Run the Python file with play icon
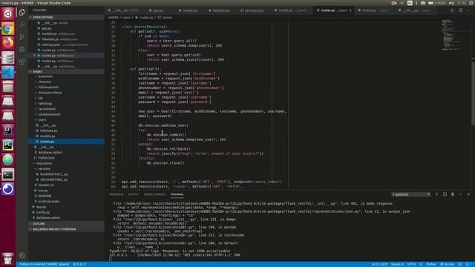This screenshot has width=475, height=267. tap(452, 10)
